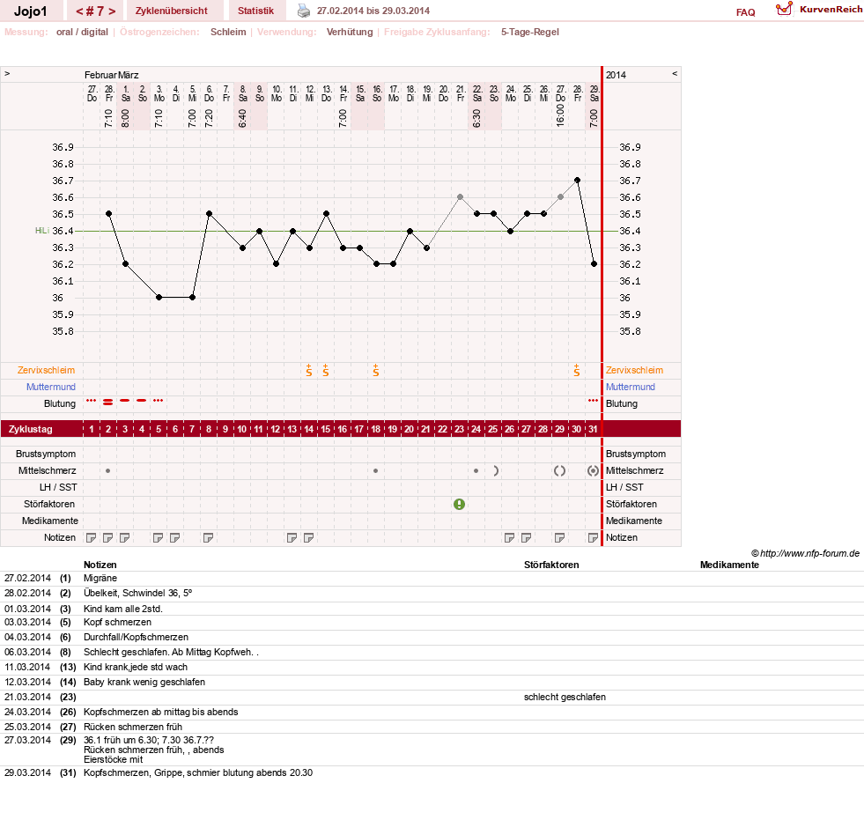
Task: Open the note icon for cycle day 8
Action: [x=208, y=537]
